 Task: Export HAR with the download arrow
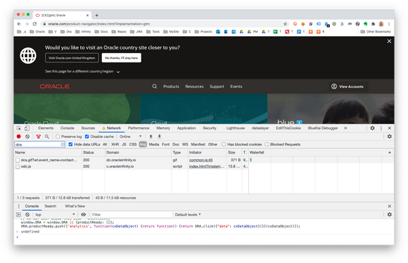click(x=160, y=137)
